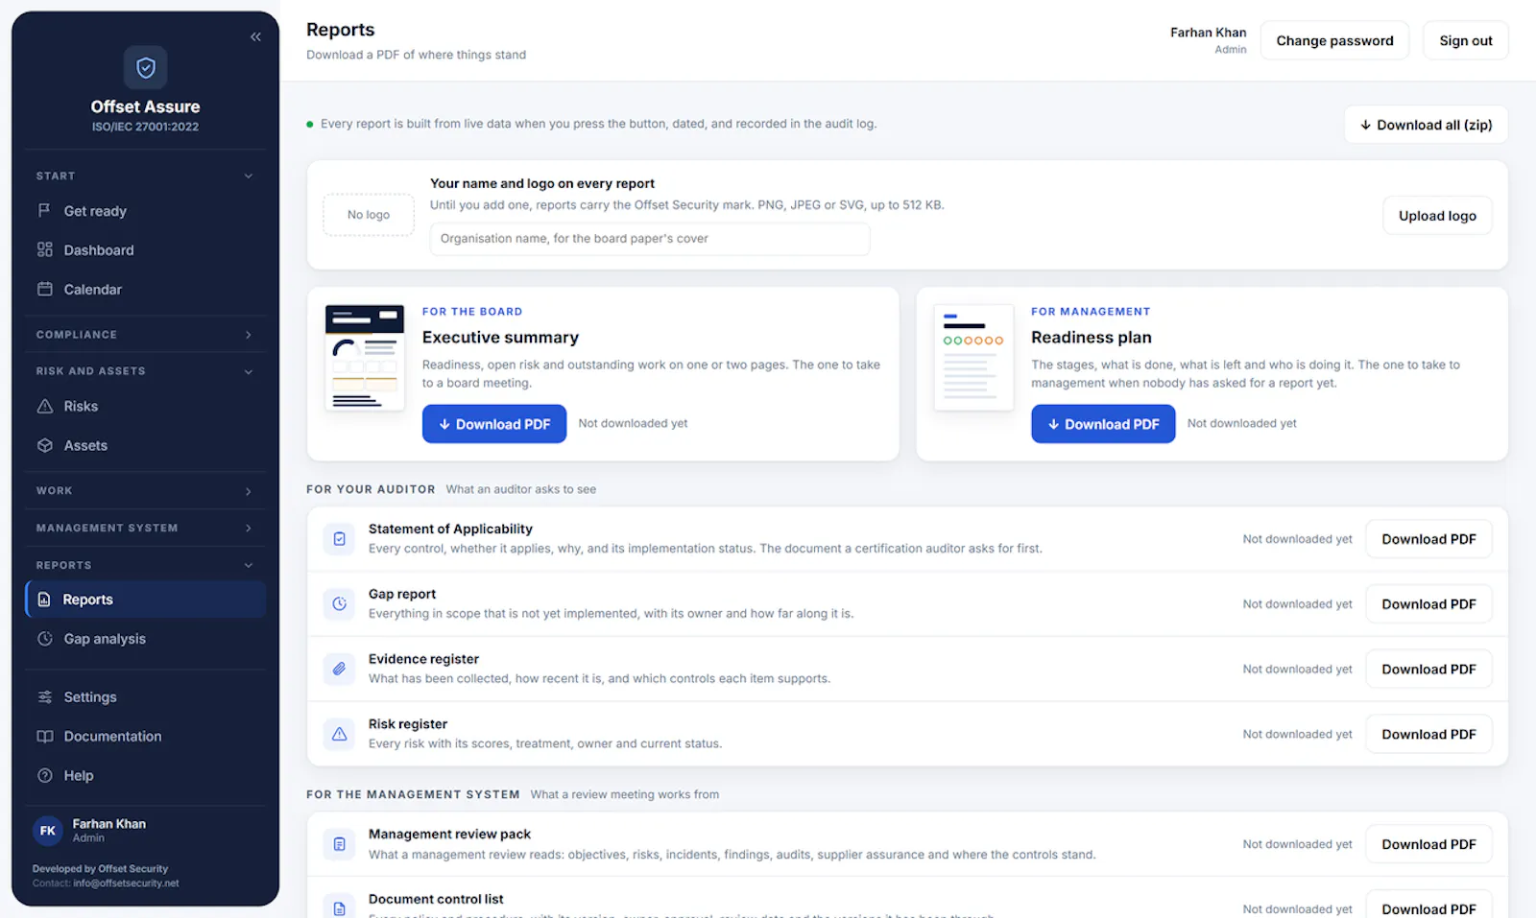Go to Settings in the sidebar
This screenshot has height=918, width=1536.
(x=145, y=697)
